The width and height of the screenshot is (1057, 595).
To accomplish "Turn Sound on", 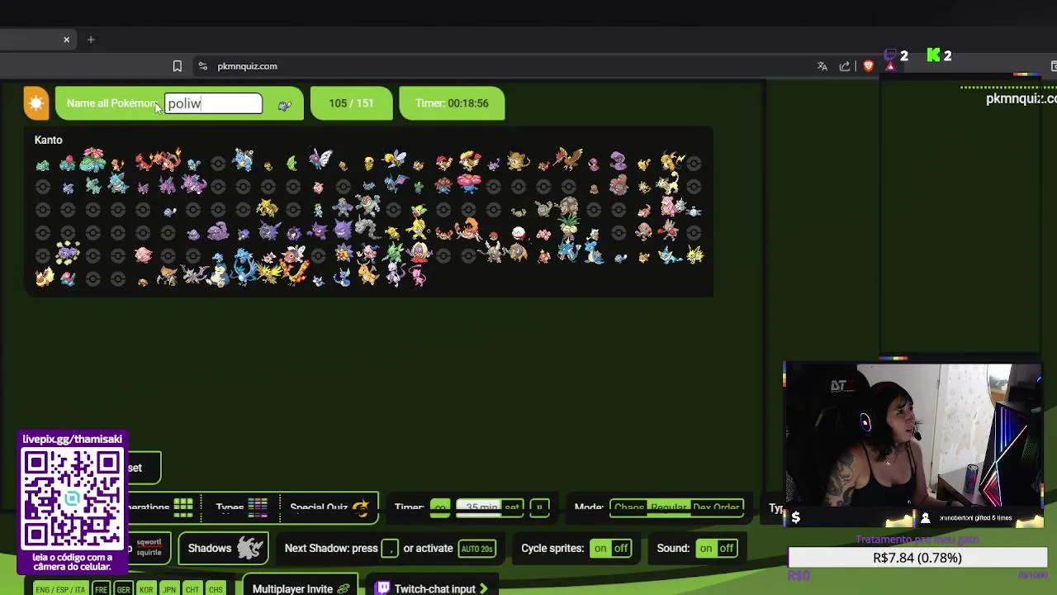I will (706, 548).
